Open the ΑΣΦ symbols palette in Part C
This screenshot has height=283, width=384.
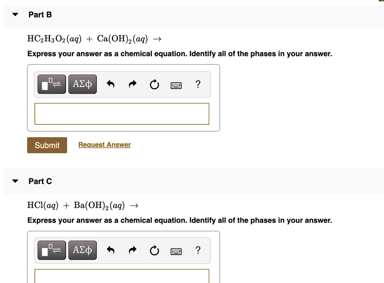click(82, 250)
